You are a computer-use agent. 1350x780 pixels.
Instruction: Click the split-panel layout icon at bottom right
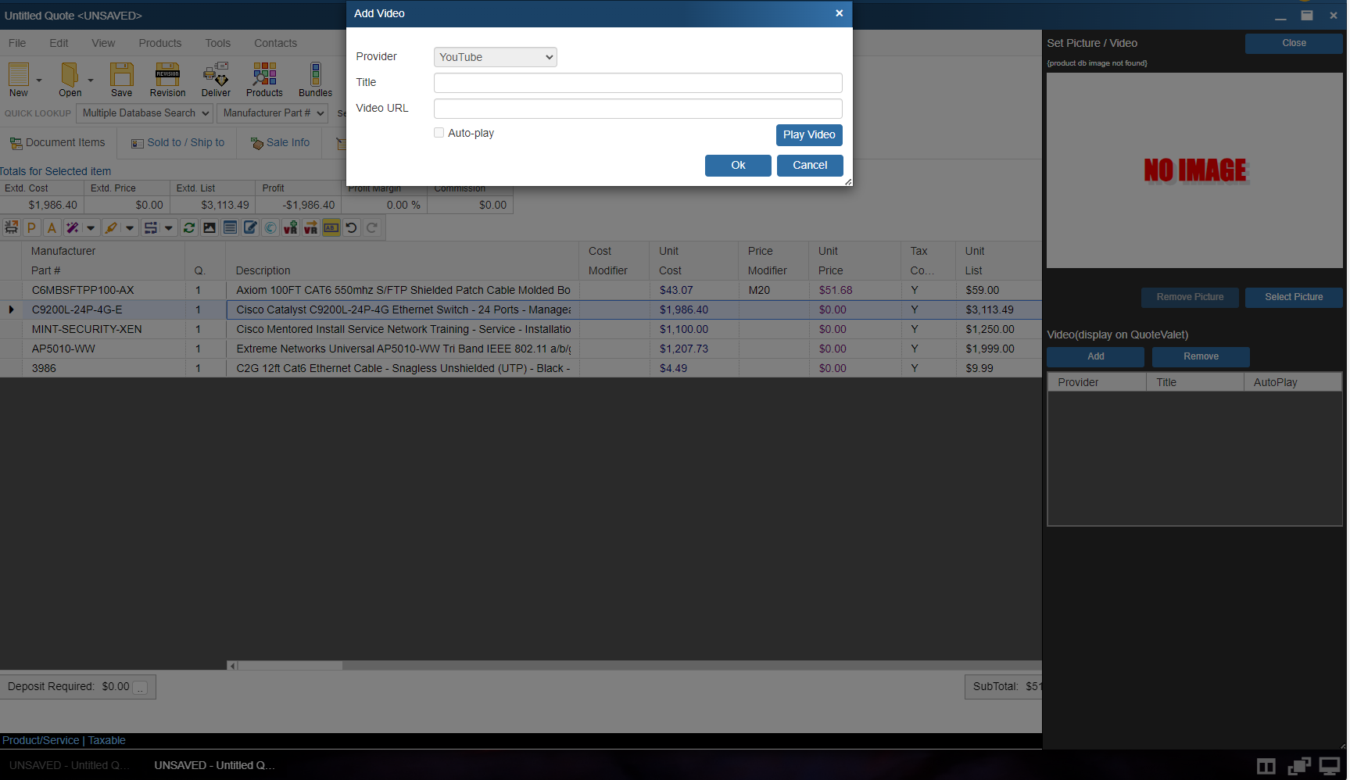pyautogui.click(x=1266, y=767)
